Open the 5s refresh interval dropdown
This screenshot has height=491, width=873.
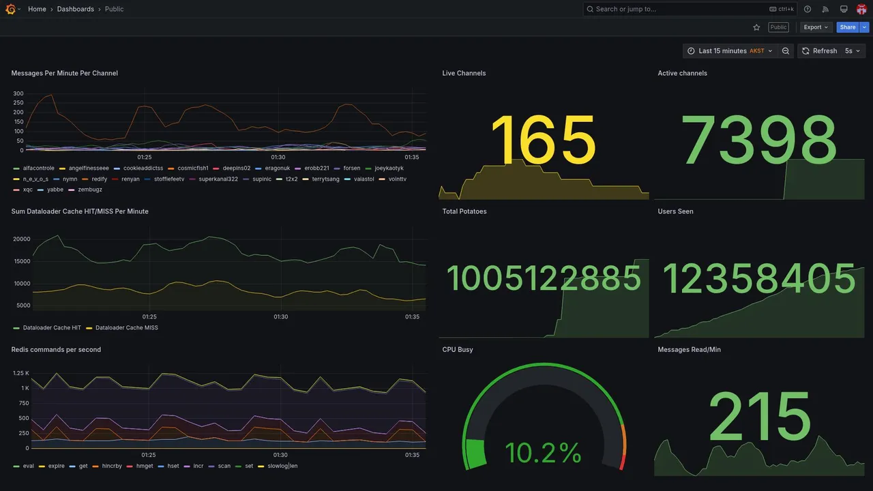(x=853, y=51)
